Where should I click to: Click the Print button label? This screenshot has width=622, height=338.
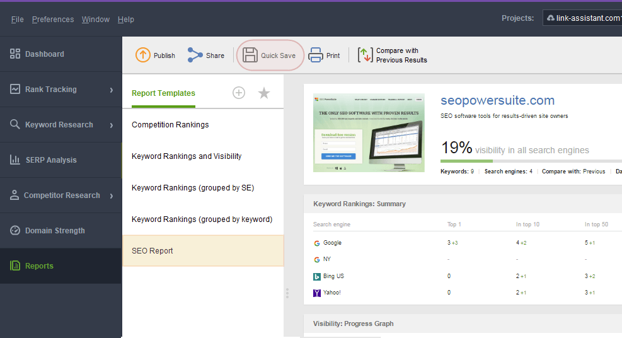(333, 55)
